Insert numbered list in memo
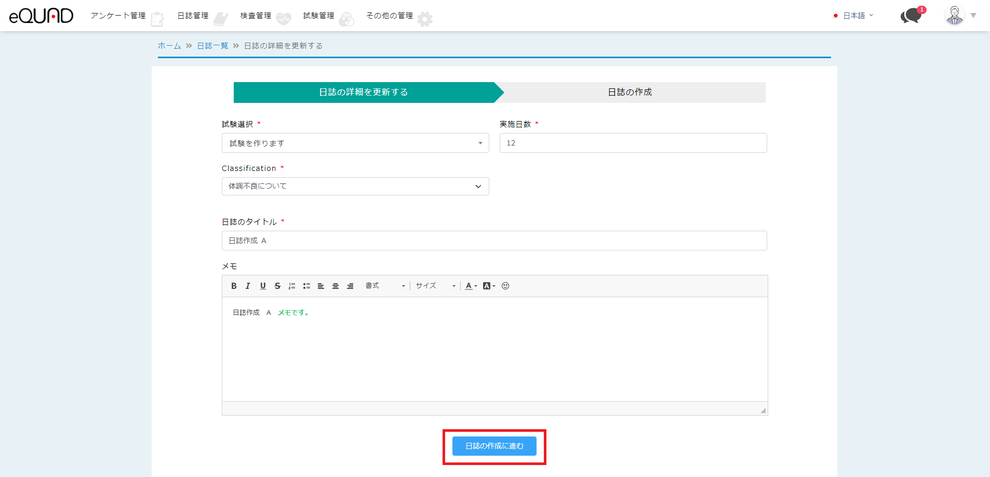Image resolution: width=990 pixels, height=477 pixels. [x=292, y=286]
